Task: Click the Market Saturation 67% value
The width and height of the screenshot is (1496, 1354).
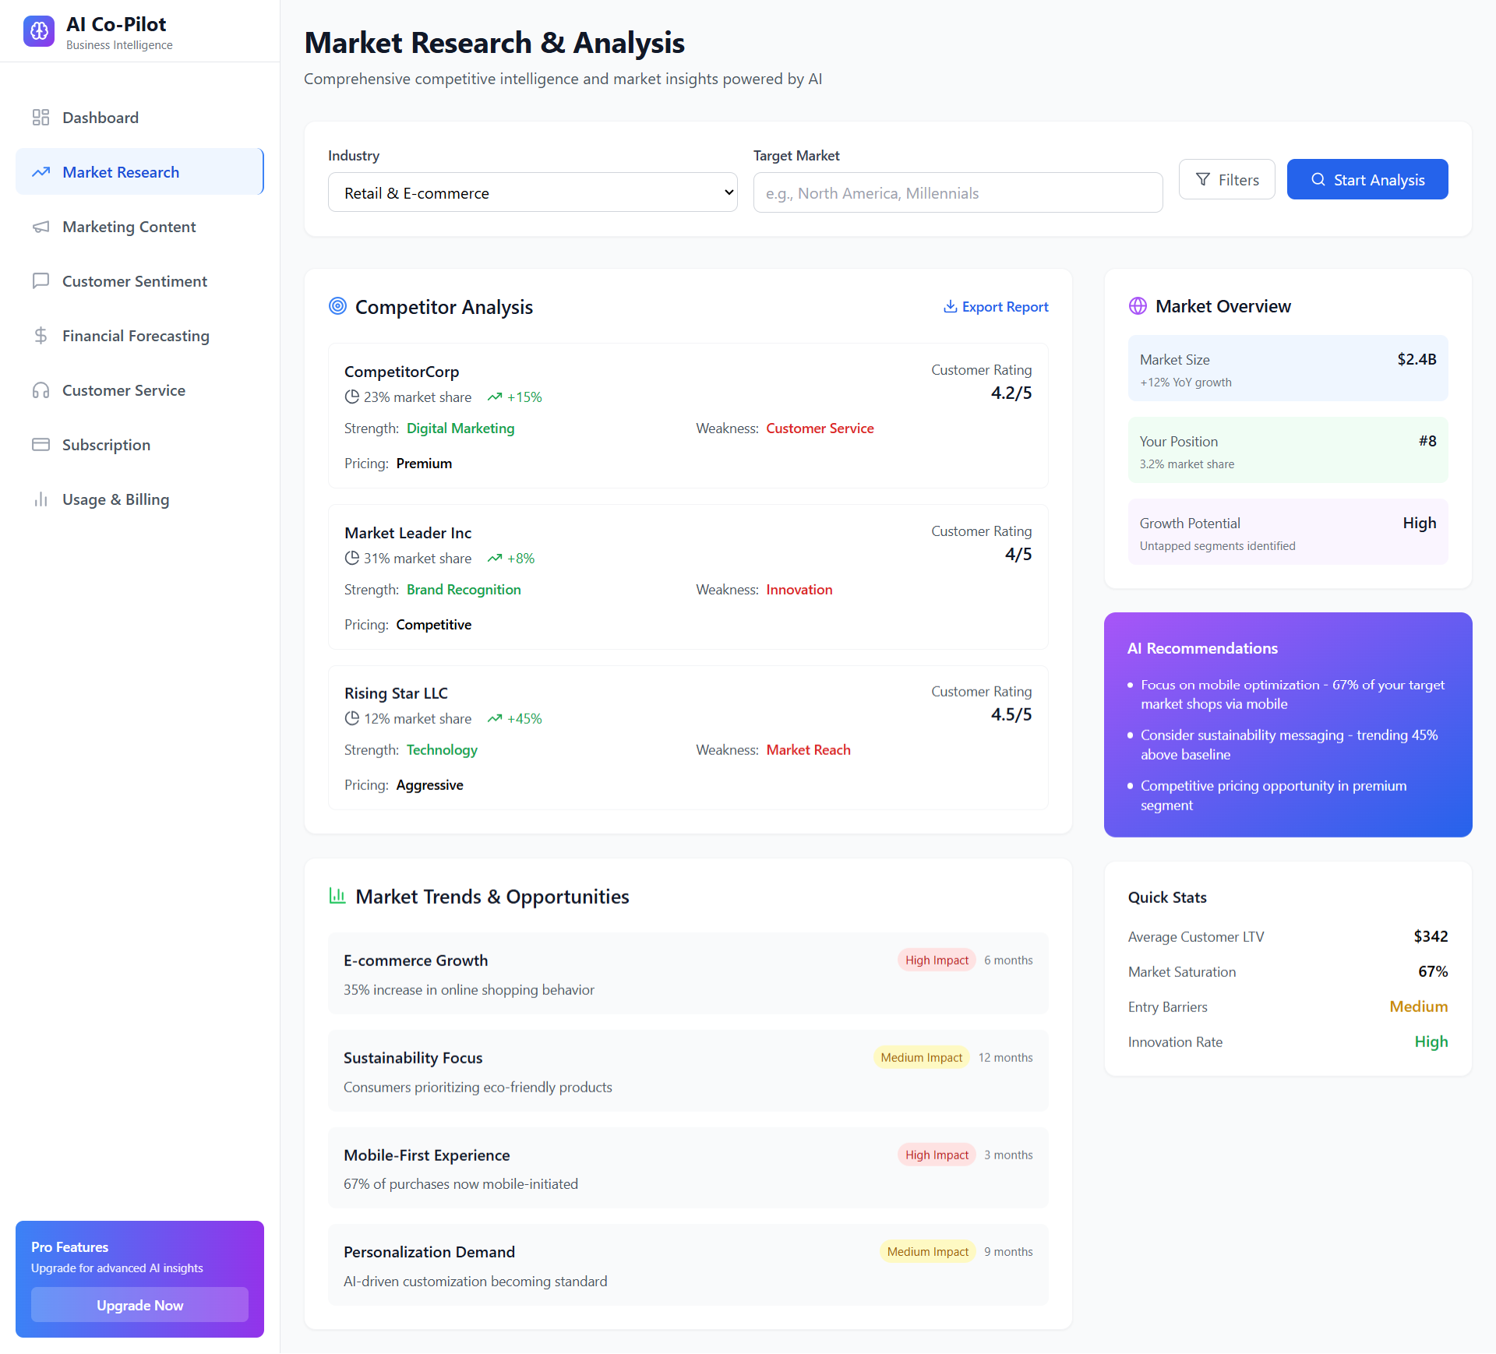Action: (x=1433, y=971)
